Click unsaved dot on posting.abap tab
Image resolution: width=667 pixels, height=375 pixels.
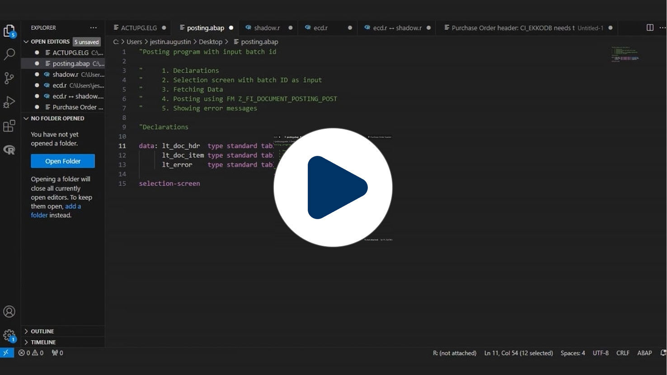(231, 28)
